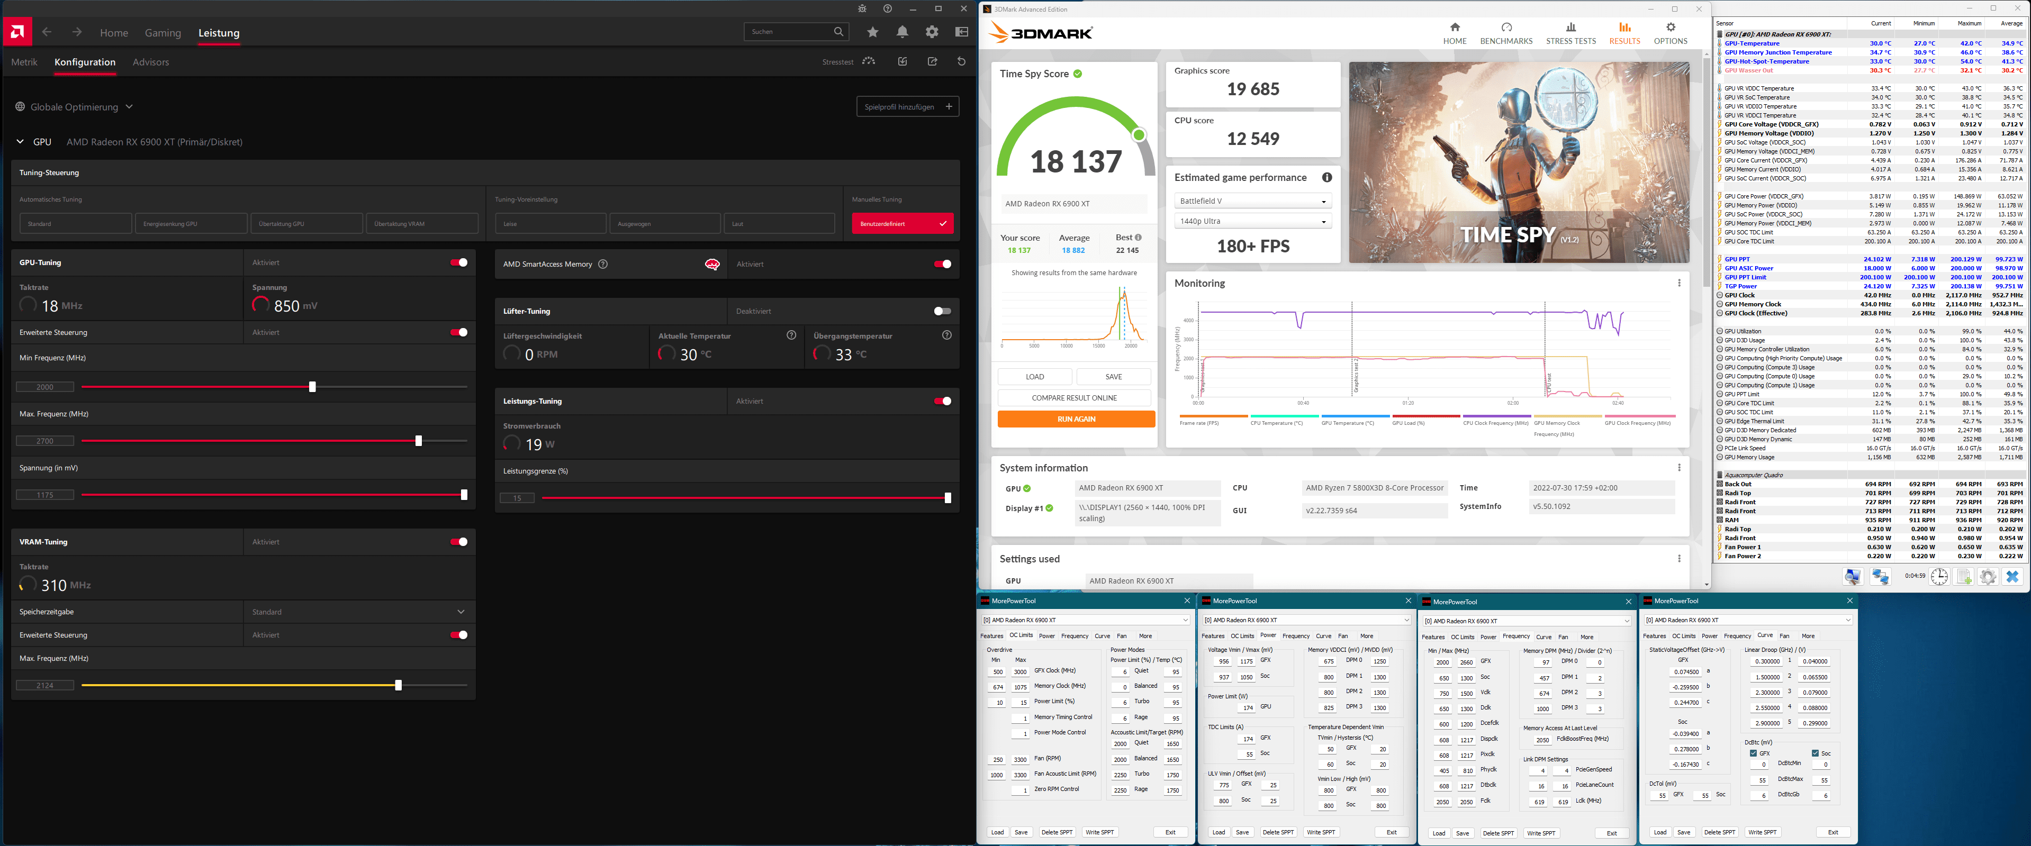The height and width of the screenshot is (846, 2031).
Task: Click HWiNFO reset clock icon
Action: point(1939,577)
